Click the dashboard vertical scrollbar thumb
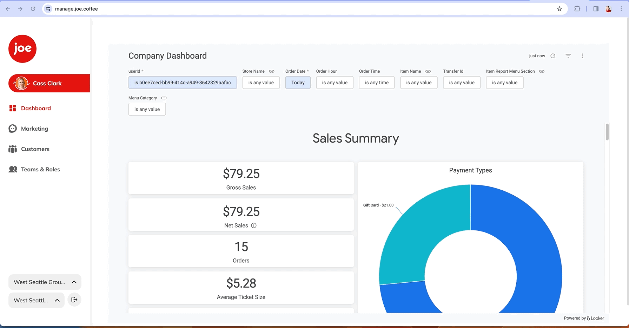Image resolution: width=629 pixels, height=328 pixels. click(x=607, y=132)
